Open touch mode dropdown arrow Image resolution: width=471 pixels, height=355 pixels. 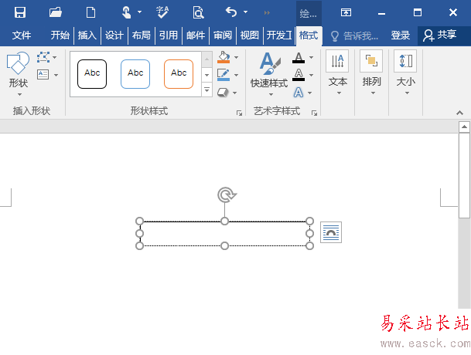click(139, 12)
